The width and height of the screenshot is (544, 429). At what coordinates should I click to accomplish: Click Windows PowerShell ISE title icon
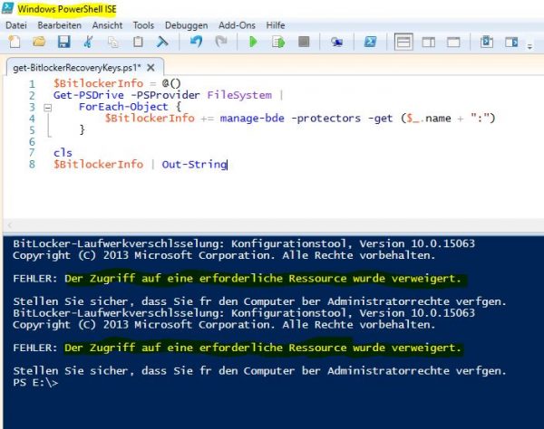click(7, 8)
